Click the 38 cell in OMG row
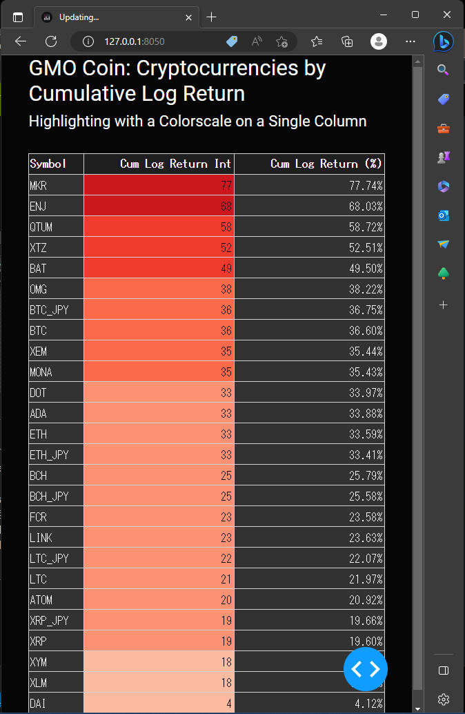 pos(159,289)
